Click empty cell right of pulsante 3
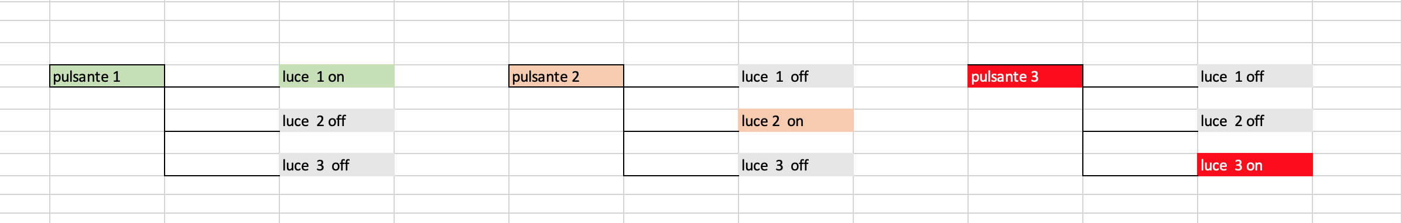This screenshot has width=1402, height=223. point(1140,76)
